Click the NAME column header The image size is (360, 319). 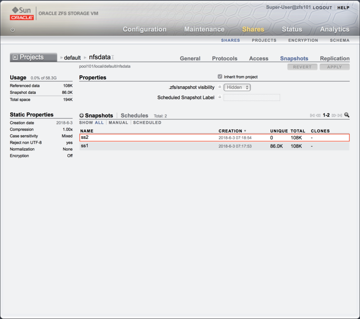87,131
